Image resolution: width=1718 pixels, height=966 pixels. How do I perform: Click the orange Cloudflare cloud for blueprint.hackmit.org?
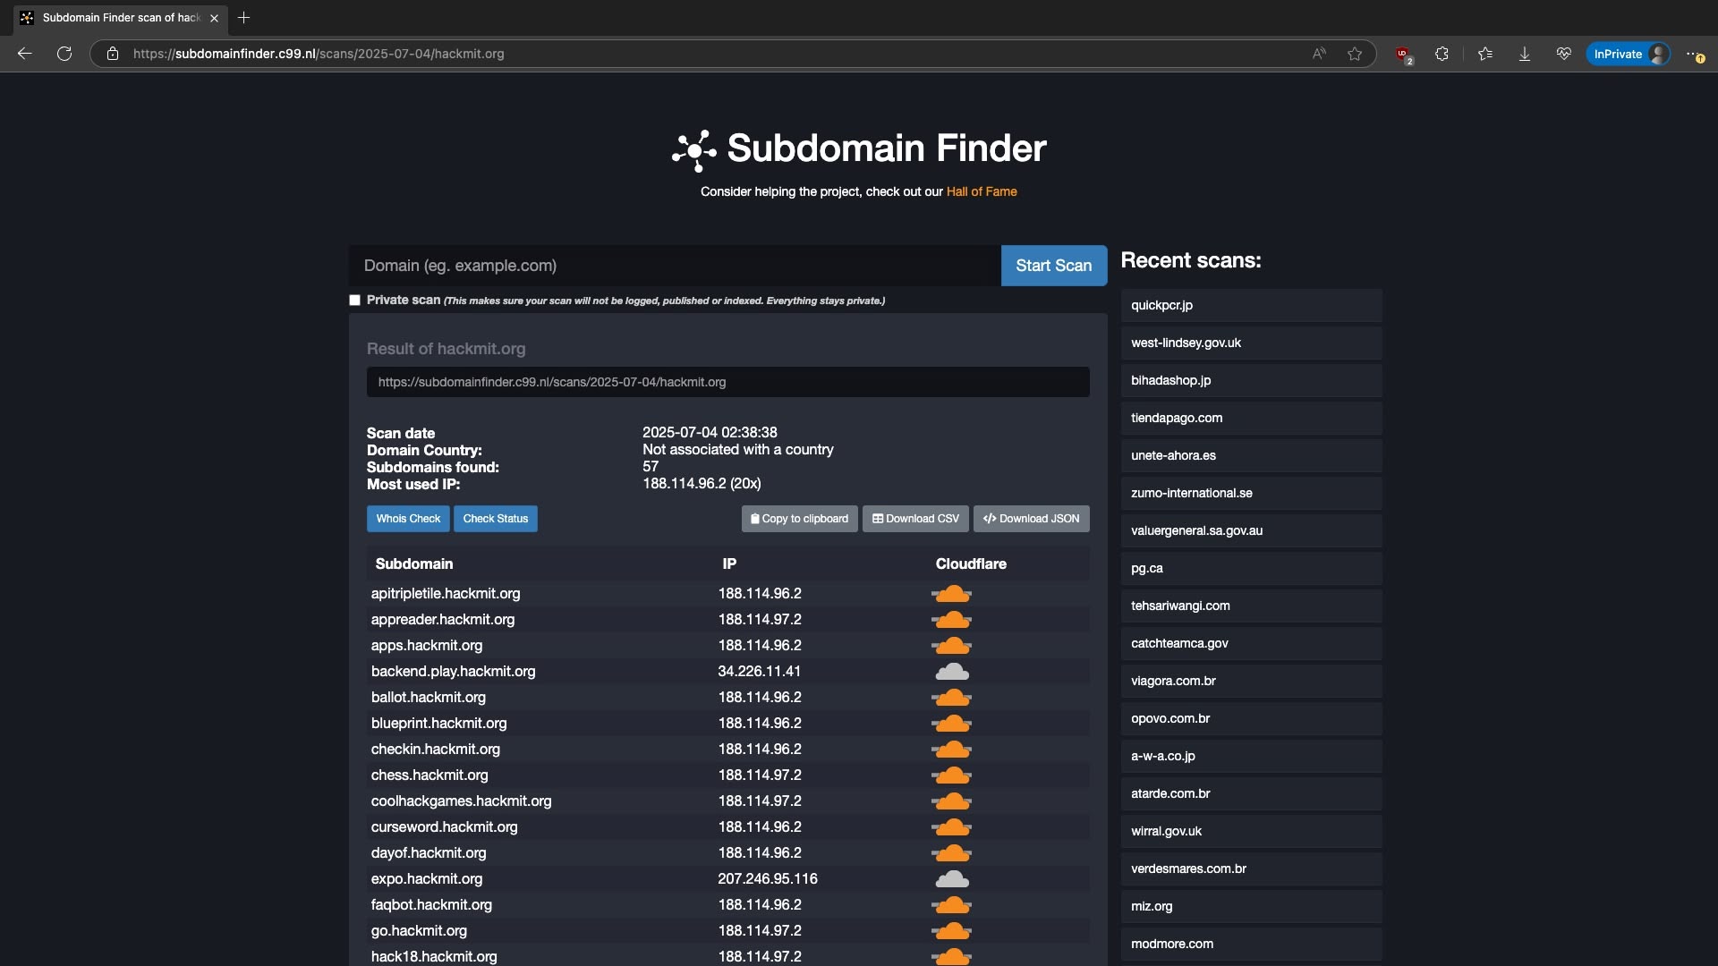952,724
